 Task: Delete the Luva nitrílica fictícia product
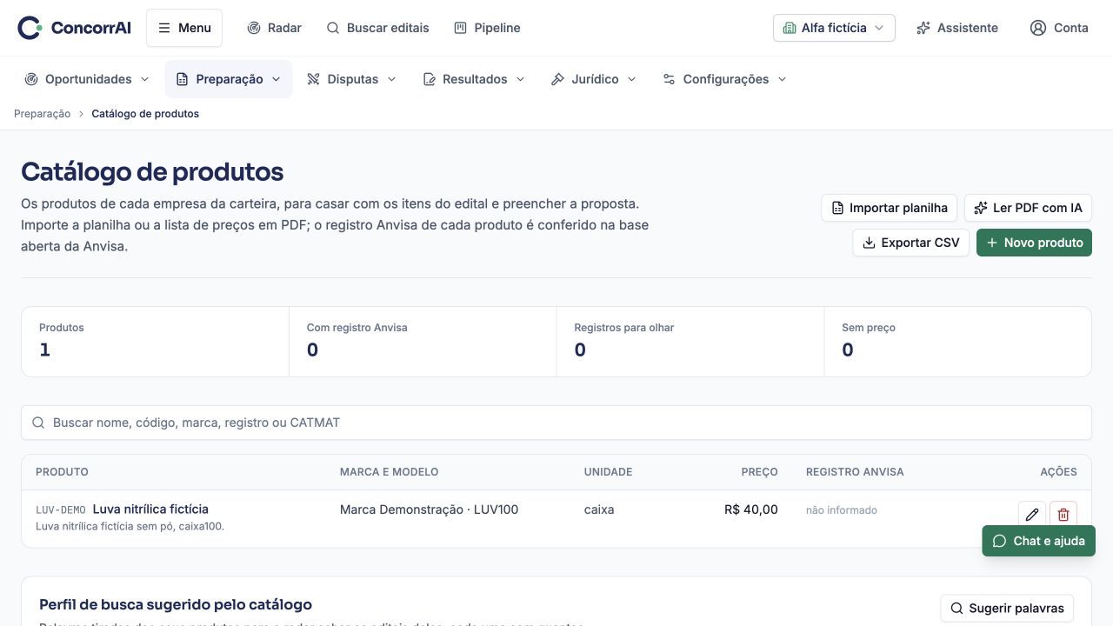tap(1063, 515)
